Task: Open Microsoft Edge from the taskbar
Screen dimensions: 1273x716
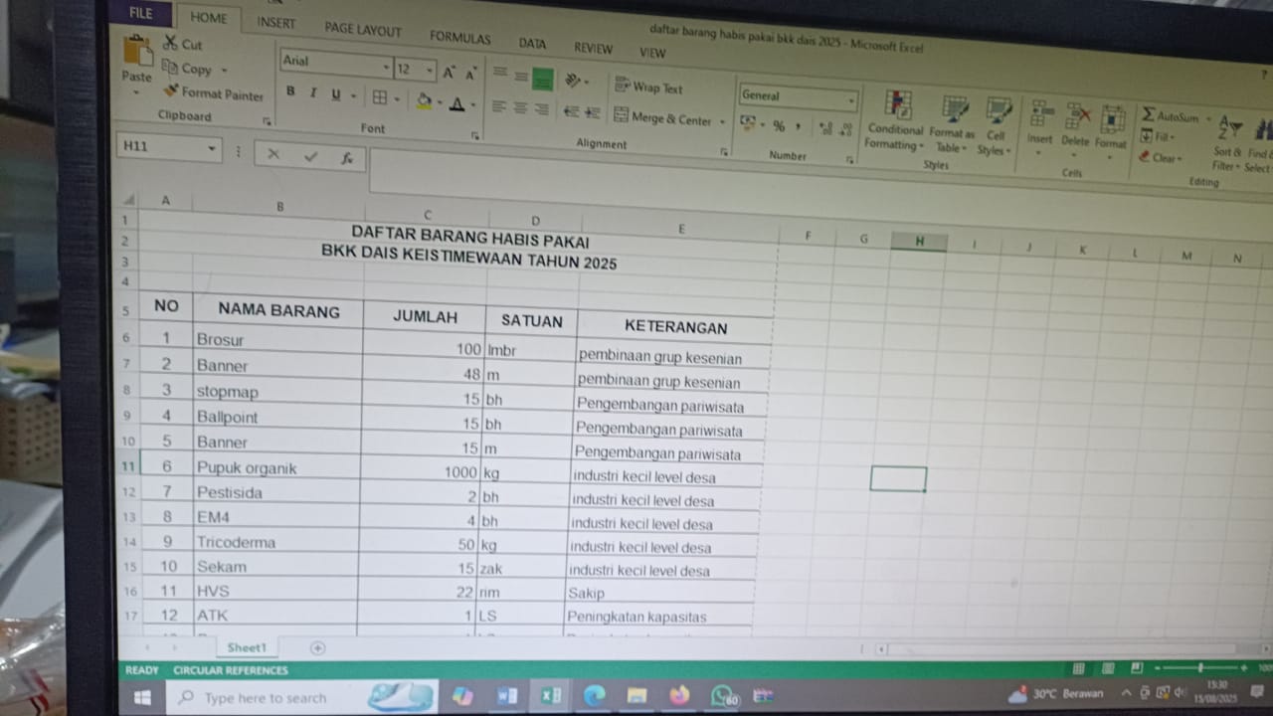Action: click(x=594, y=696)
